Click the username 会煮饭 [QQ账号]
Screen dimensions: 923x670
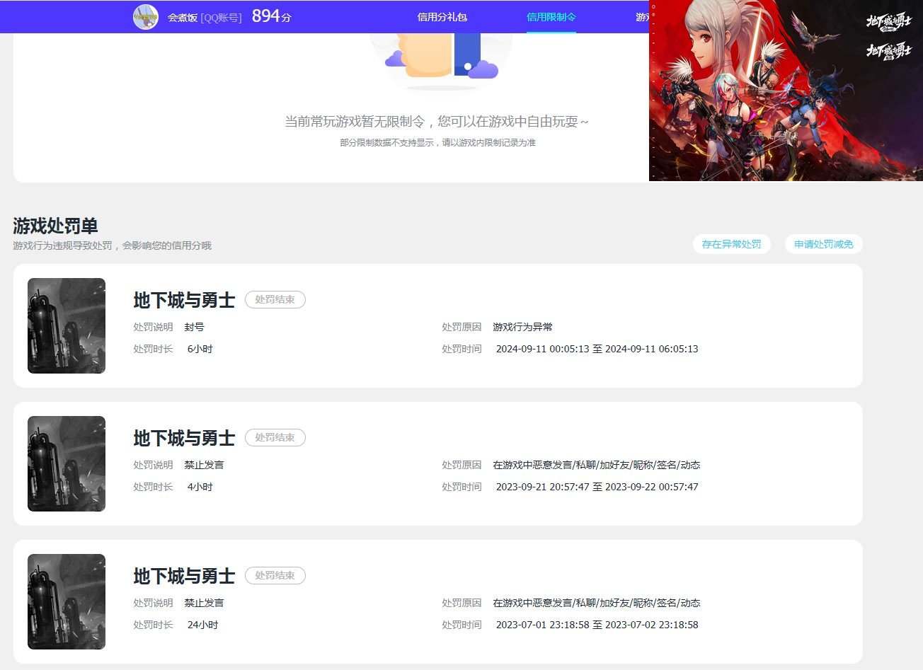[205, 18]
